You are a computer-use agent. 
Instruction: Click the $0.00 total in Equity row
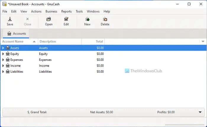click(x=100, y=54)
